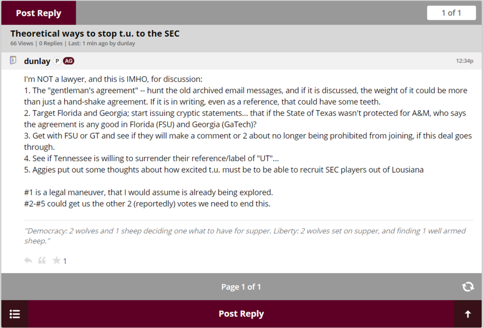Click the "66 Views" thread stat
Image resolution: width=483 pixels, height=328 pixels.
pos(22,43)
